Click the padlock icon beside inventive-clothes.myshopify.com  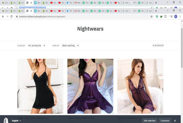pos(17,16)
